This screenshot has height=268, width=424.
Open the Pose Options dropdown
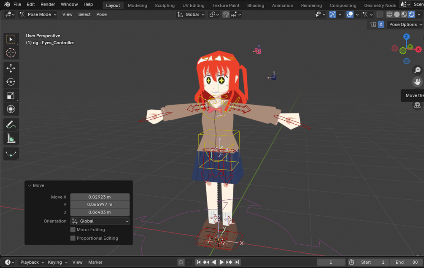[405, 24]
